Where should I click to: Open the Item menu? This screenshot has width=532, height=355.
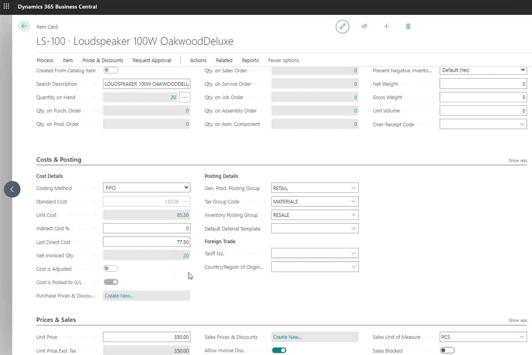(x=67, y=60)
